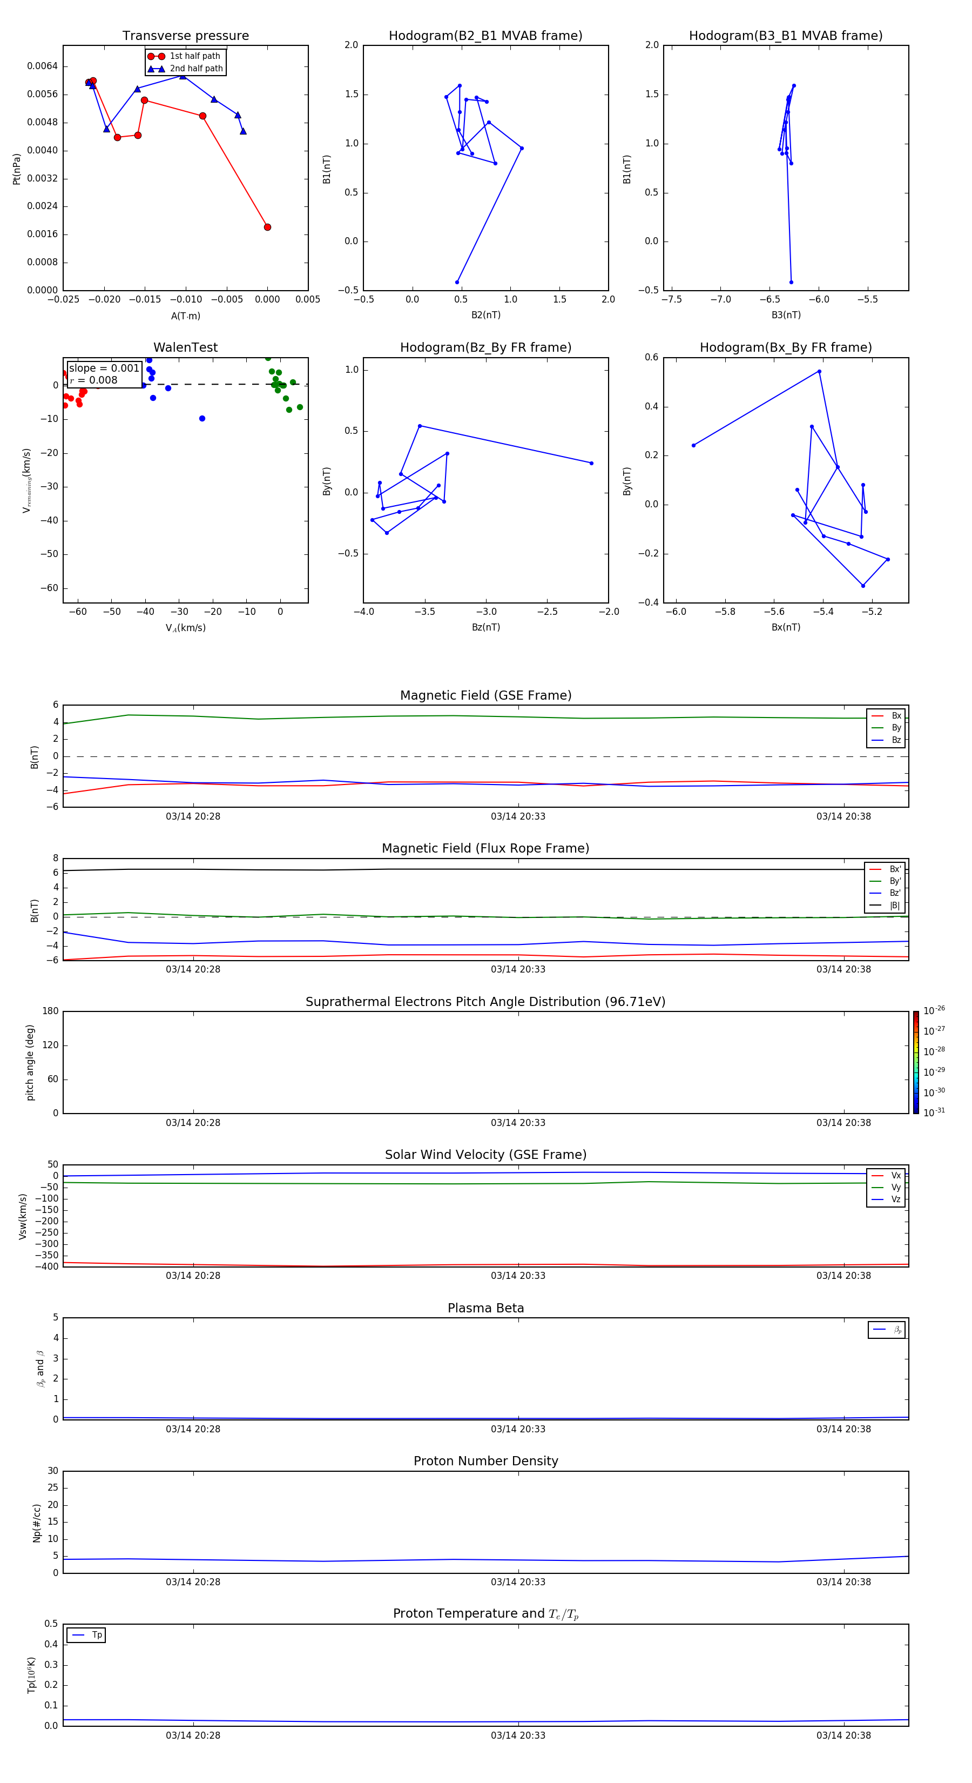Click 'B2(nT)' x-axis label

coord(485,316)
